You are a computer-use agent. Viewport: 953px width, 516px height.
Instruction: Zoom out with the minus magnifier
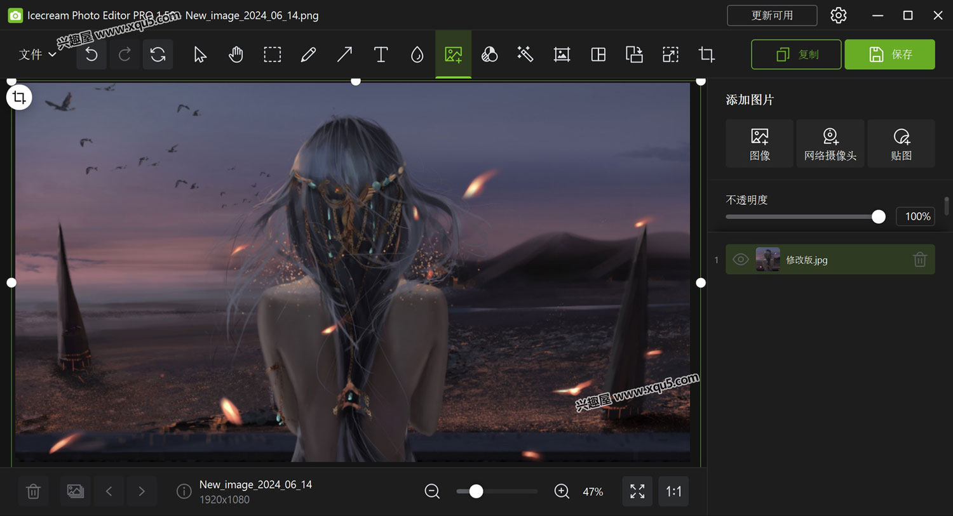[432, 491]
